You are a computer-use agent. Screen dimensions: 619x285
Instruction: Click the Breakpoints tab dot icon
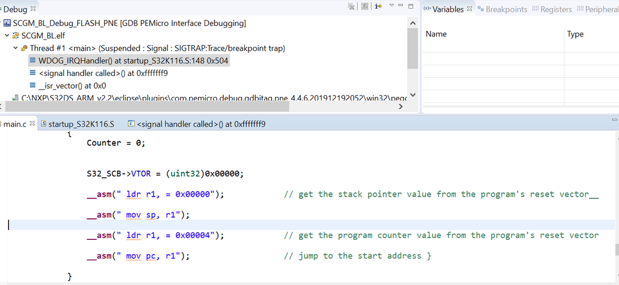(x=480, y=9)
